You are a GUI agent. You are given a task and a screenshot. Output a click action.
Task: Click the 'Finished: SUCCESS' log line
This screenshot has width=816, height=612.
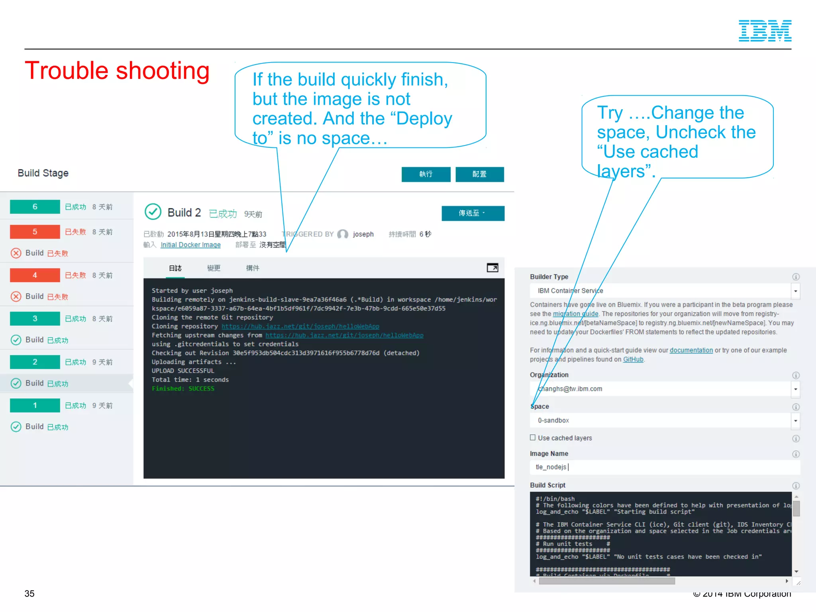tap(183, 388)
